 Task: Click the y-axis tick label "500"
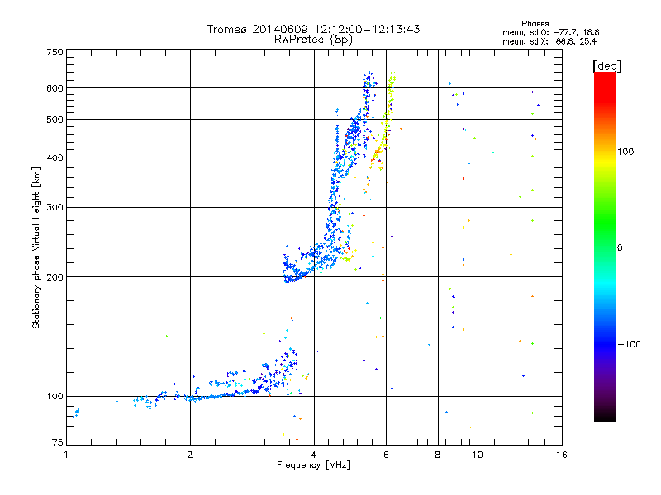(x=55, y=120)
